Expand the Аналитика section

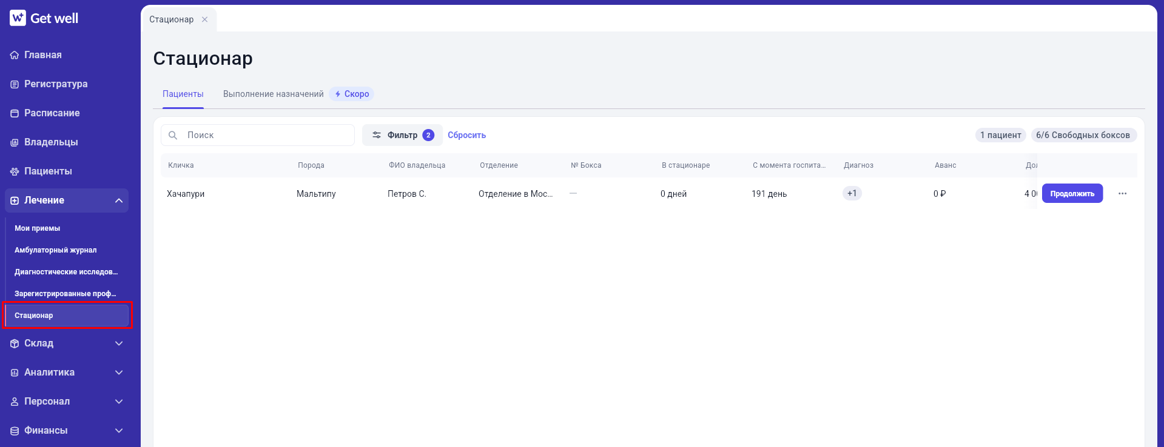tap(119, 372)
